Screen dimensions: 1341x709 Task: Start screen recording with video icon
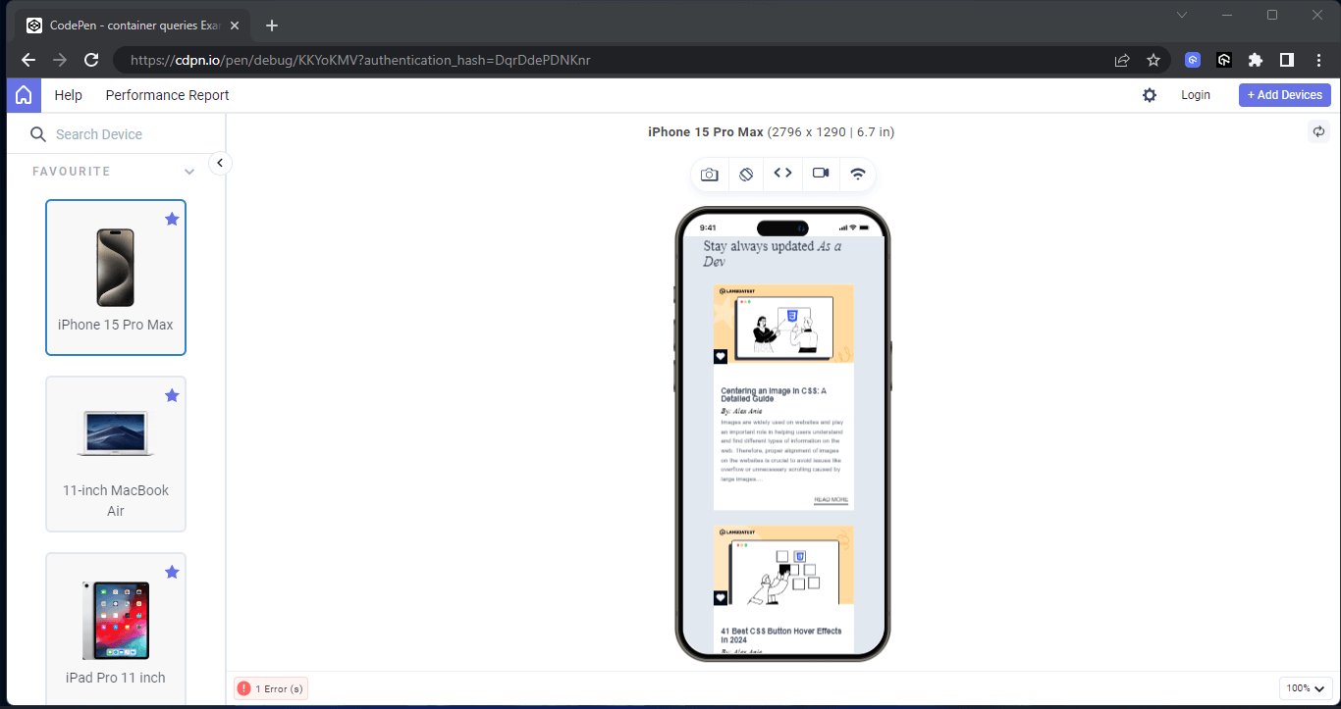[x=821, y=173]
